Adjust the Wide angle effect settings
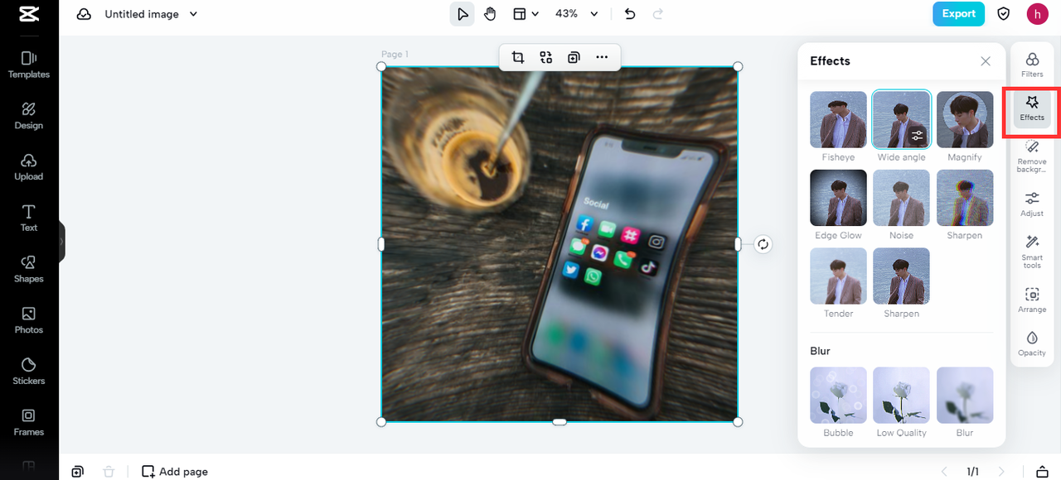Screen dimensions: 1061x480 pyautogui.click(x=916, y=136)
